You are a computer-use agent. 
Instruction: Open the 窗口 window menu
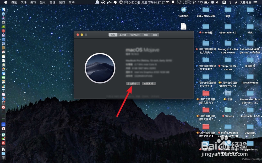tap(62, 2)
